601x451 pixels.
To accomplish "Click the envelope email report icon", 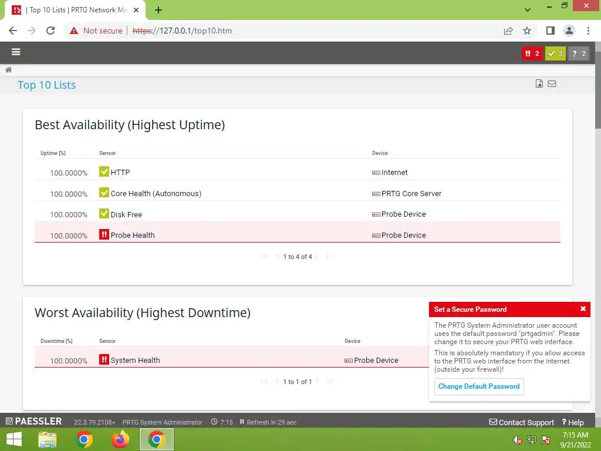I will coord(552,83).
